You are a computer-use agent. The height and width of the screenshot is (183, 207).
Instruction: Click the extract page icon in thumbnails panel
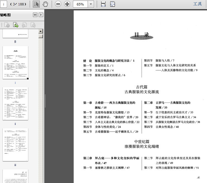click(x=16, y=25)
